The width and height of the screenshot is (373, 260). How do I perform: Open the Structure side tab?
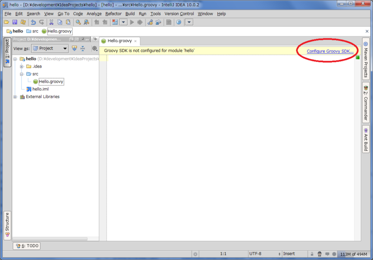(x=7, y=225)
